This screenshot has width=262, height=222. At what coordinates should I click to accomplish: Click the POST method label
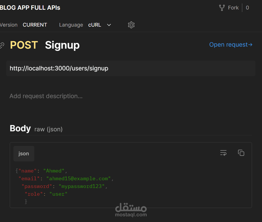pos(24,45)
